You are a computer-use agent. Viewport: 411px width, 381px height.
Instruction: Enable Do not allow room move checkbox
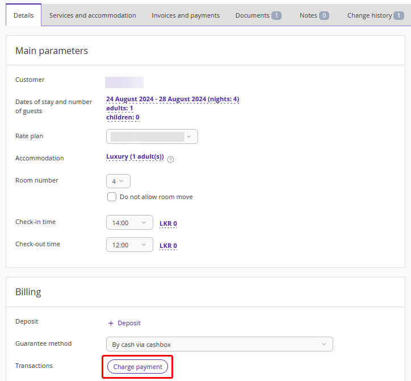pyautogui.click(x=112, y=197)
